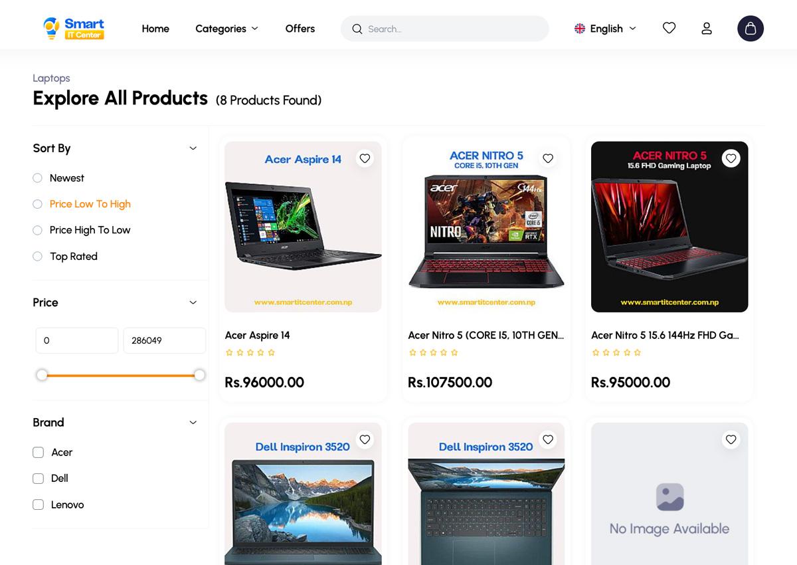Click the maximum price input field
Screen dimensions: 797x565
pos(164,340)
